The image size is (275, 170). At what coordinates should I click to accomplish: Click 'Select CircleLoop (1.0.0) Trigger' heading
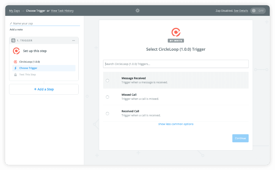(x=176, y=49)
